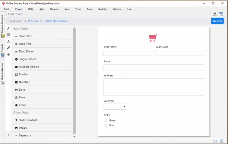Open the Modeling menu

[103, 9]
